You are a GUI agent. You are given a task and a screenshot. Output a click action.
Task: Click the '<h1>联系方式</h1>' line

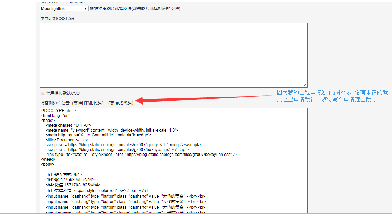(64, 175)
